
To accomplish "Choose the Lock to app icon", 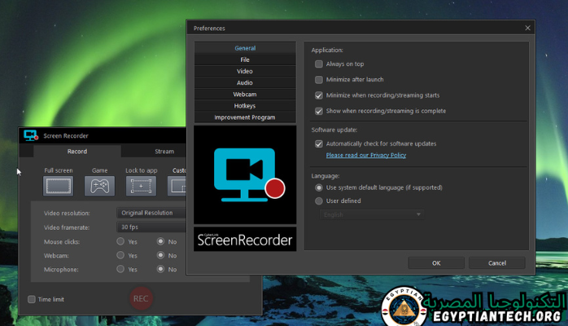I will (141, 186).
